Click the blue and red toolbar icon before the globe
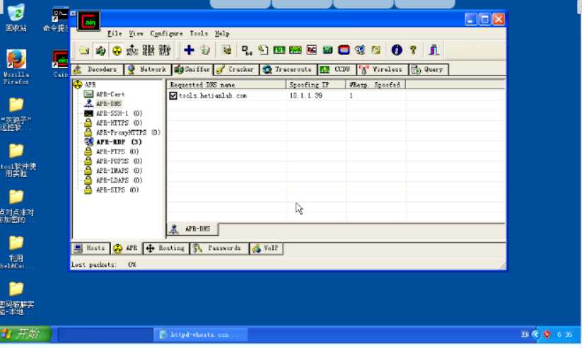Viewport: 582px width, 348px height. coord(344,50)
